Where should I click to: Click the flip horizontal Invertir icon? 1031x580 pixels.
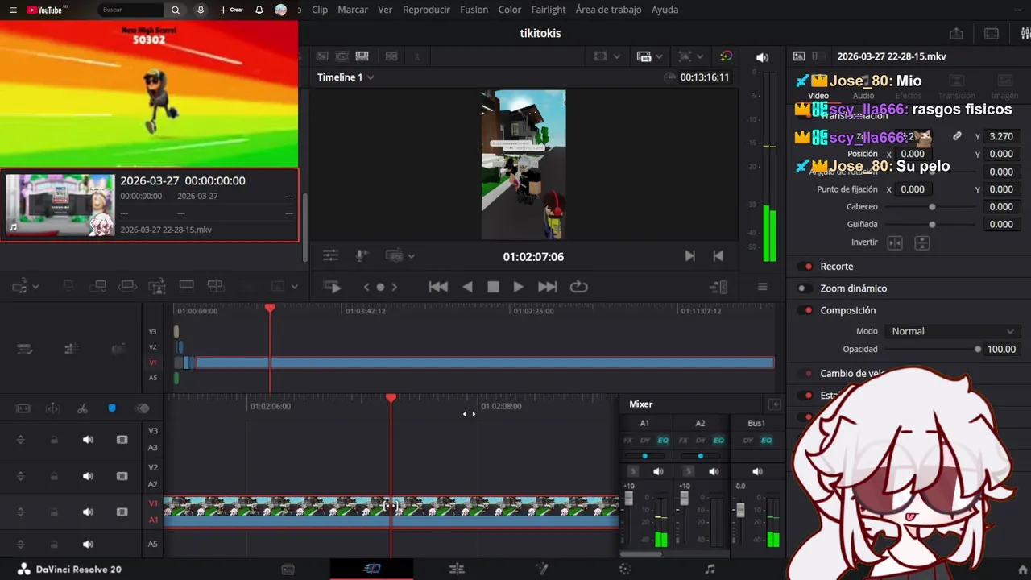pyautogui.click(x=895, y=242)
